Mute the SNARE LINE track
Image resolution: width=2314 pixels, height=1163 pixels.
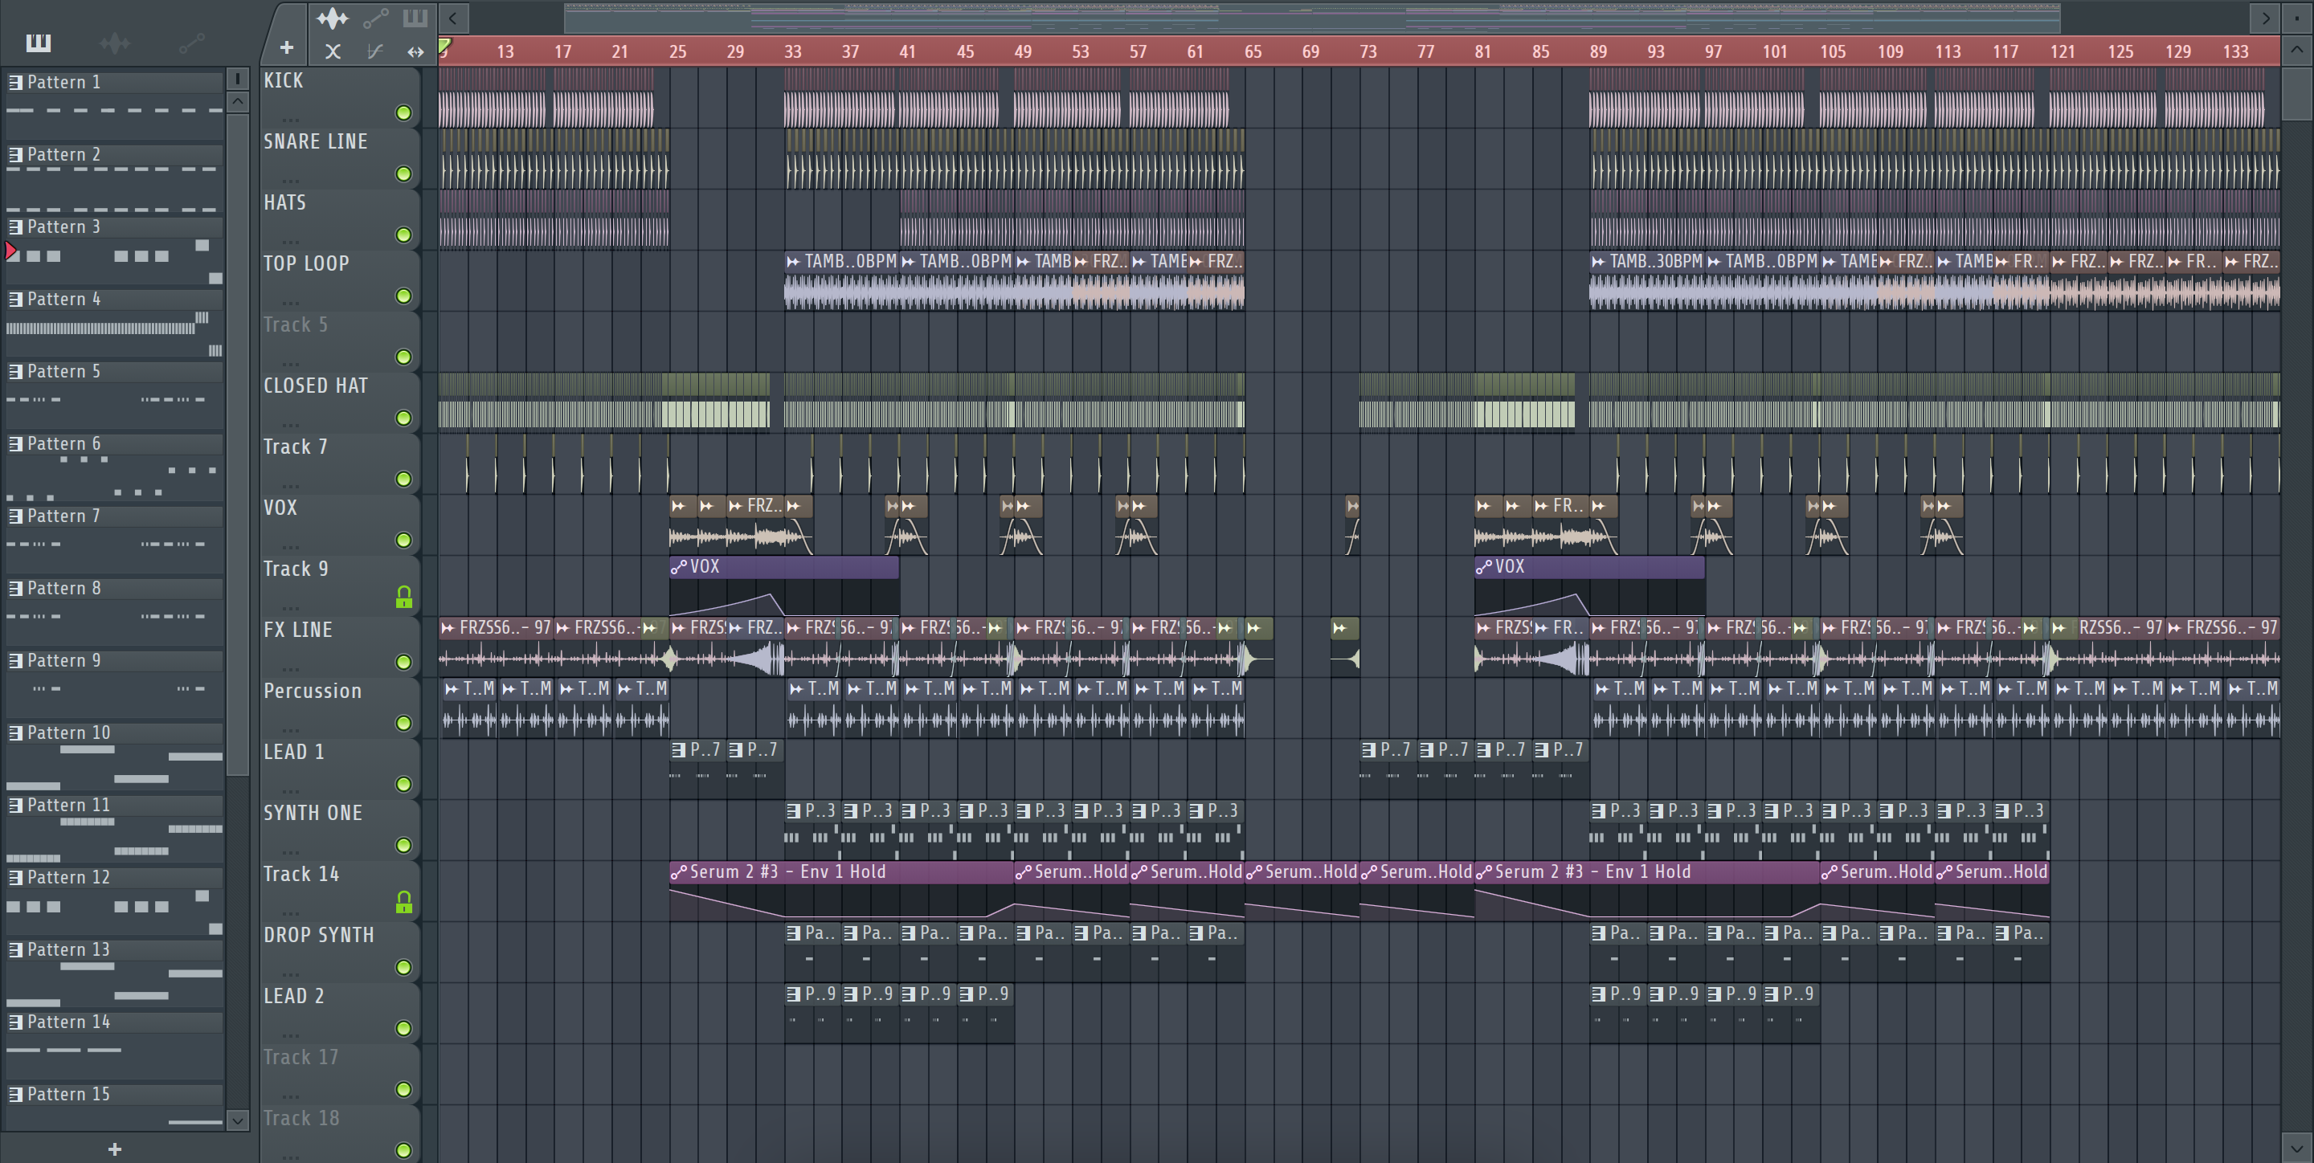(x=403, y=174)
